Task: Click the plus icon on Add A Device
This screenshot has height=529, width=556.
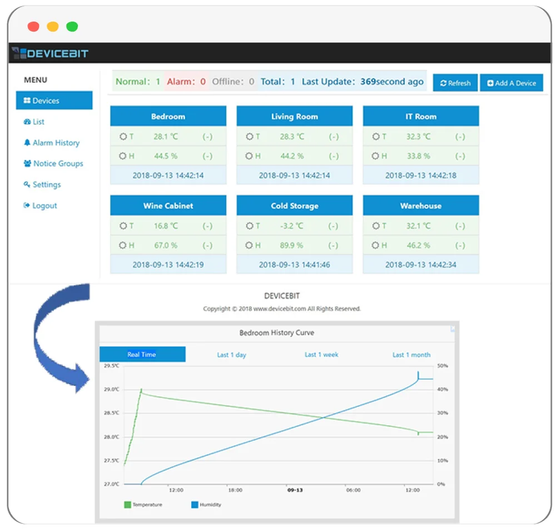Action: pos(490,83)
